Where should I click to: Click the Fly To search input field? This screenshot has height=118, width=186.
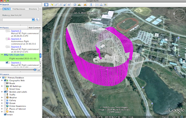[17, 19]
